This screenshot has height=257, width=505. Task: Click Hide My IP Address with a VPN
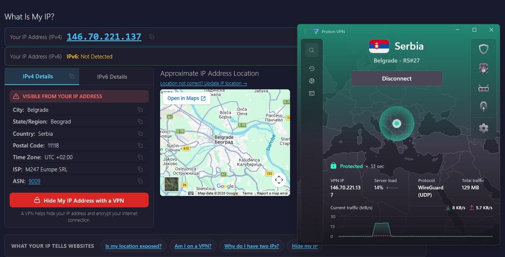click(79, 200)
